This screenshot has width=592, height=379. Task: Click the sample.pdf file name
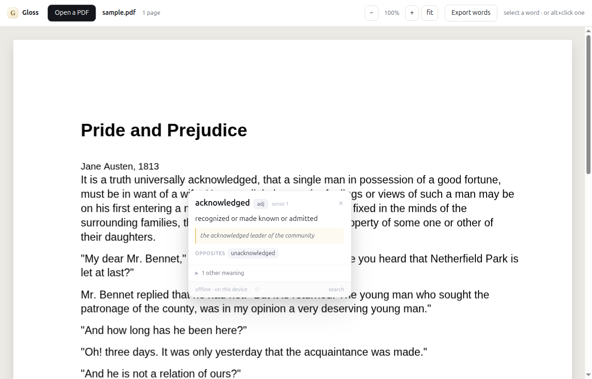tap(119, 12)
